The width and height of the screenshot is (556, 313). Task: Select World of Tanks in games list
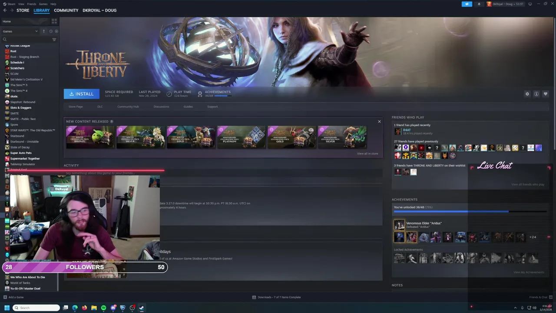[20, 283]
